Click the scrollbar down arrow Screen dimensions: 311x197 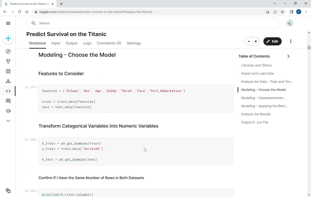[x=309, y=195]
